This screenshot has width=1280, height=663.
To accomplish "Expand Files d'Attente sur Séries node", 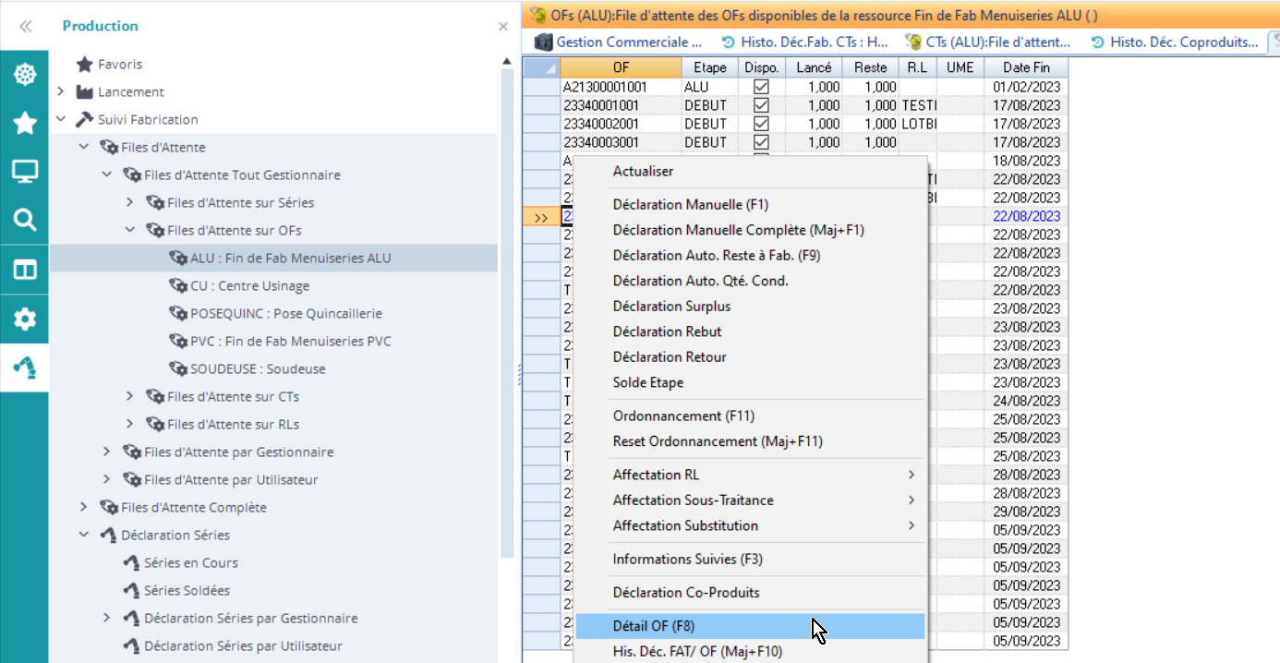I will click(x=130, y=202).
